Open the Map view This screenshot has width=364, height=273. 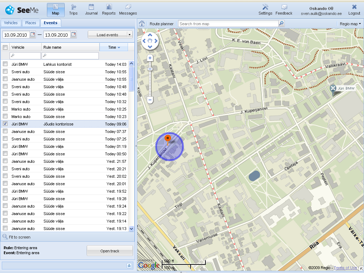56,10
